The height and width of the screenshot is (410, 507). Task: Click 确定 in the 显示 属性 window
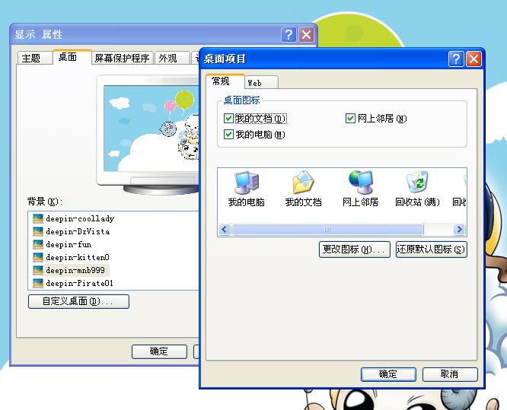coord(159,351)
